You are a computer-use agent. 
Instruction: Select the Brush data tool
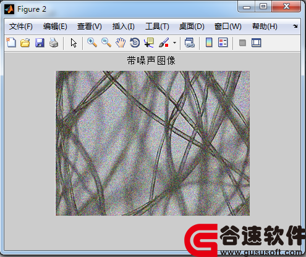[164, 43]
